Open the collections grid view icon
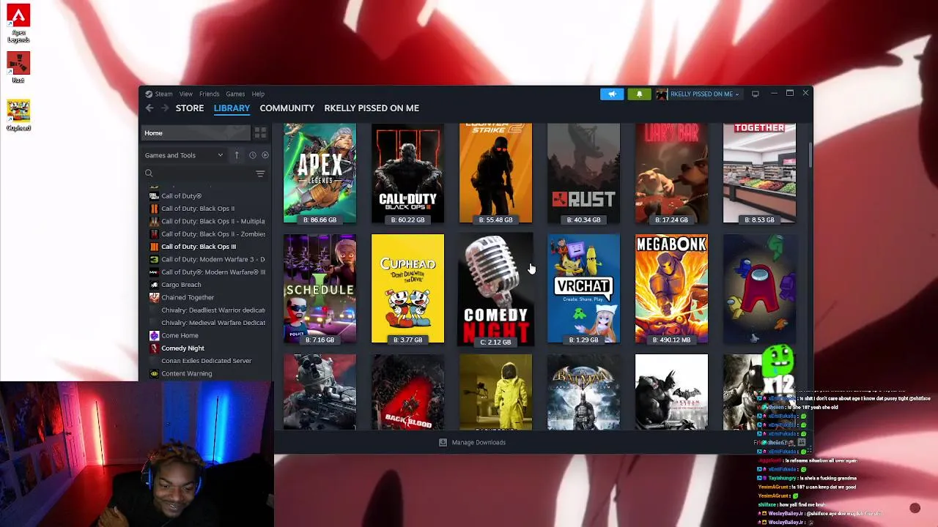Image resolution: width=938 pixels, height=527 pixels. (260, 132)
